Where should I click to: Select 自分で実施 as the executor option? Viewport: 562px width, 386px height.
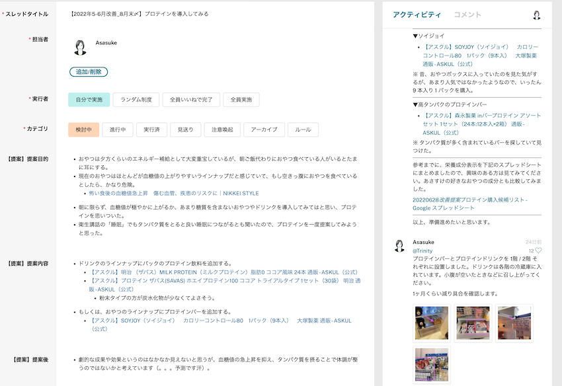pyautogui.click(x=89, y=100)
